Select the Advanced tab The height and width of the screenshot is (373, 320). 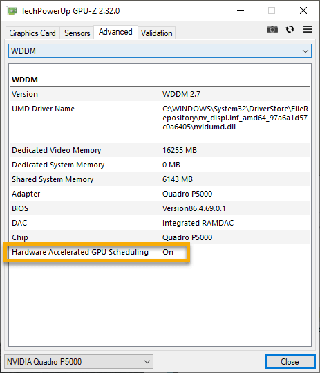[x=115, y=32]
